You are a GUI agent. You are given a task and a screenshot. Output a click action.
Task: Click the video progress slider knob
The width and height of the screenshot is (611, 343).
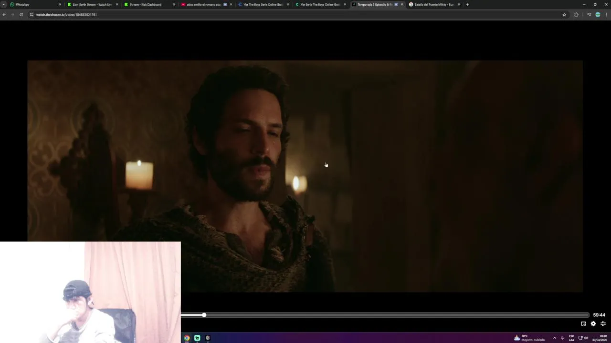pos(204,315)
